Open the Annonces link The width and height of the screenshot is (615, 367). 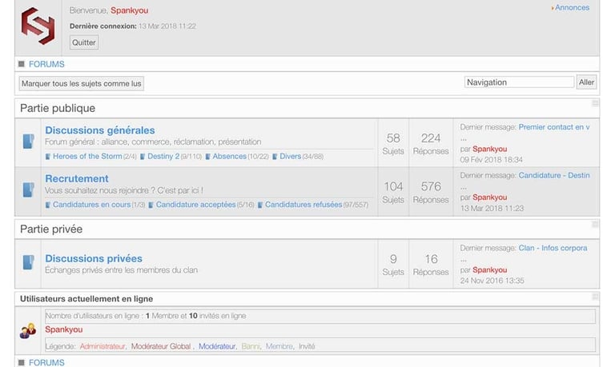572,7
